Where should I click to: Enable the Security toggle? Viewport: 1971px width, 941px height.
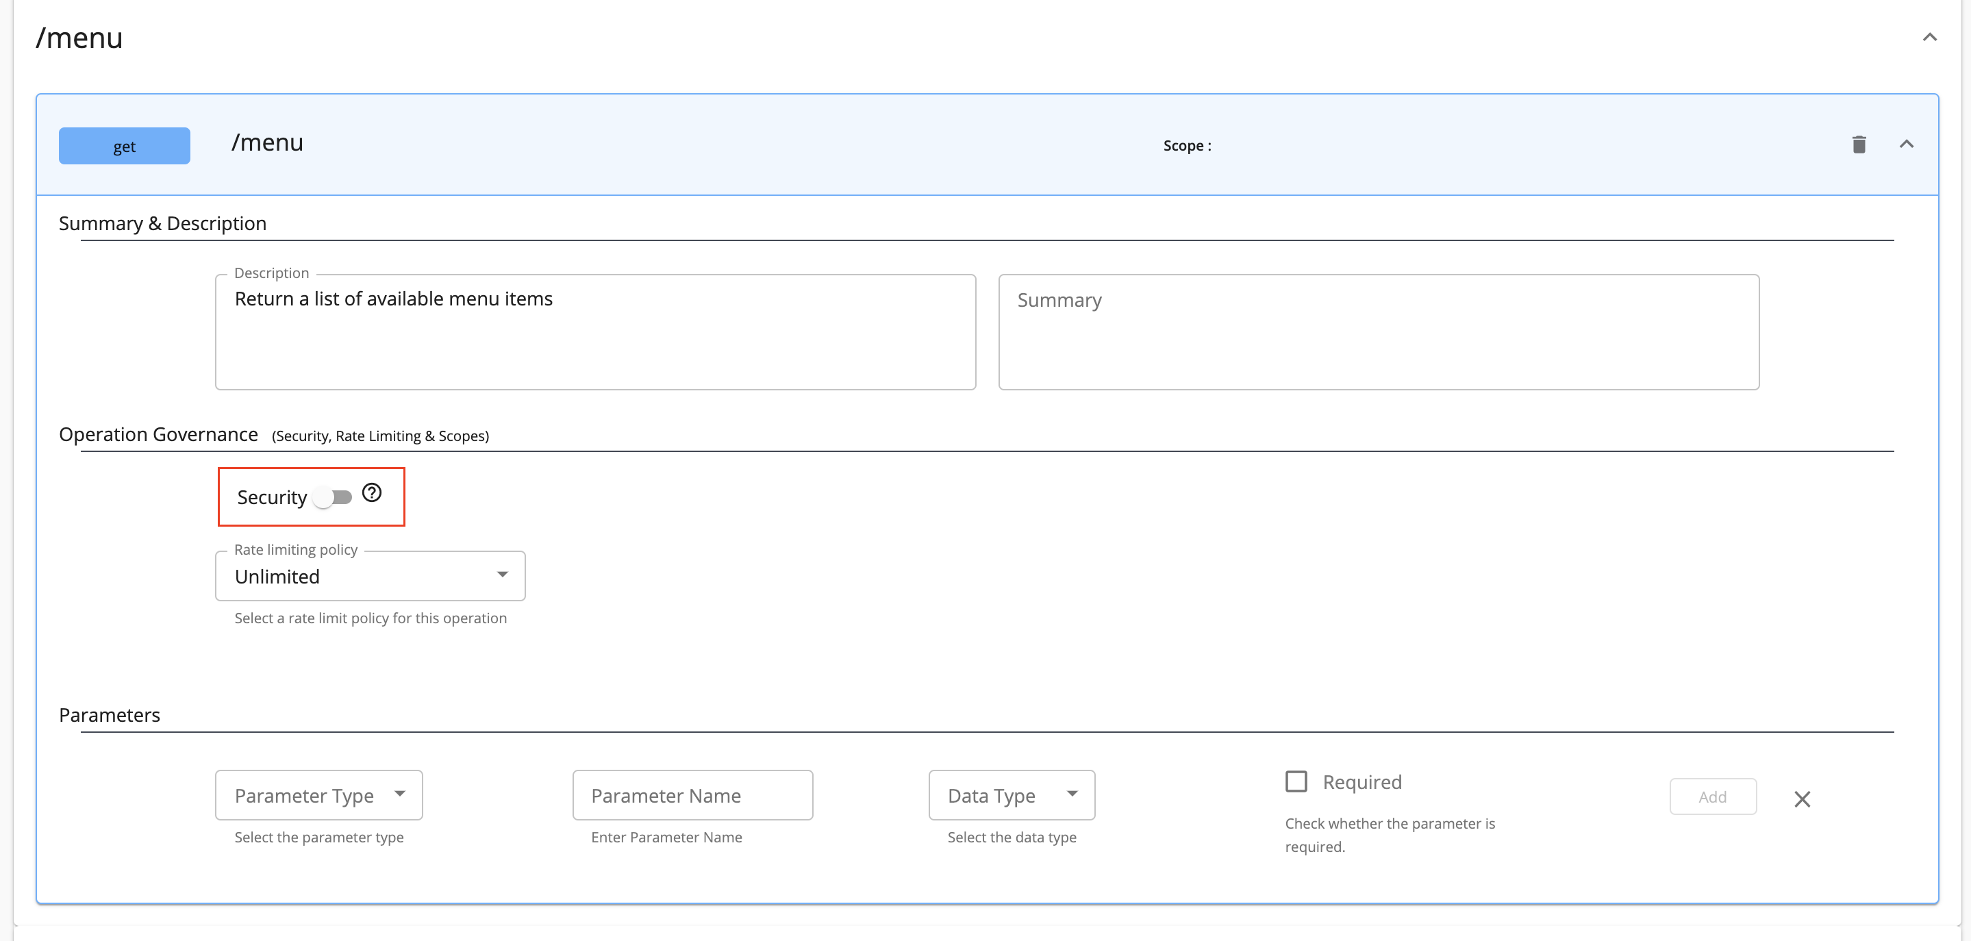pos(334,497)
